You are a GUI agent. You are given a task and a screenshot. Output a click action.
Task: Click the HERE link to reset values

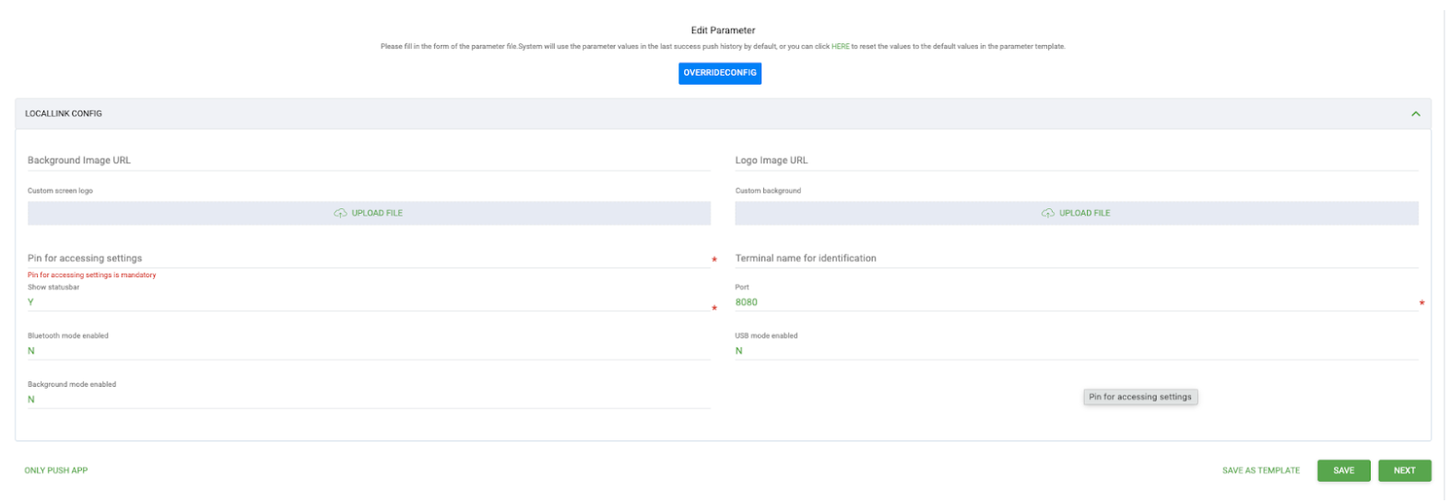(x=840, y=46)
